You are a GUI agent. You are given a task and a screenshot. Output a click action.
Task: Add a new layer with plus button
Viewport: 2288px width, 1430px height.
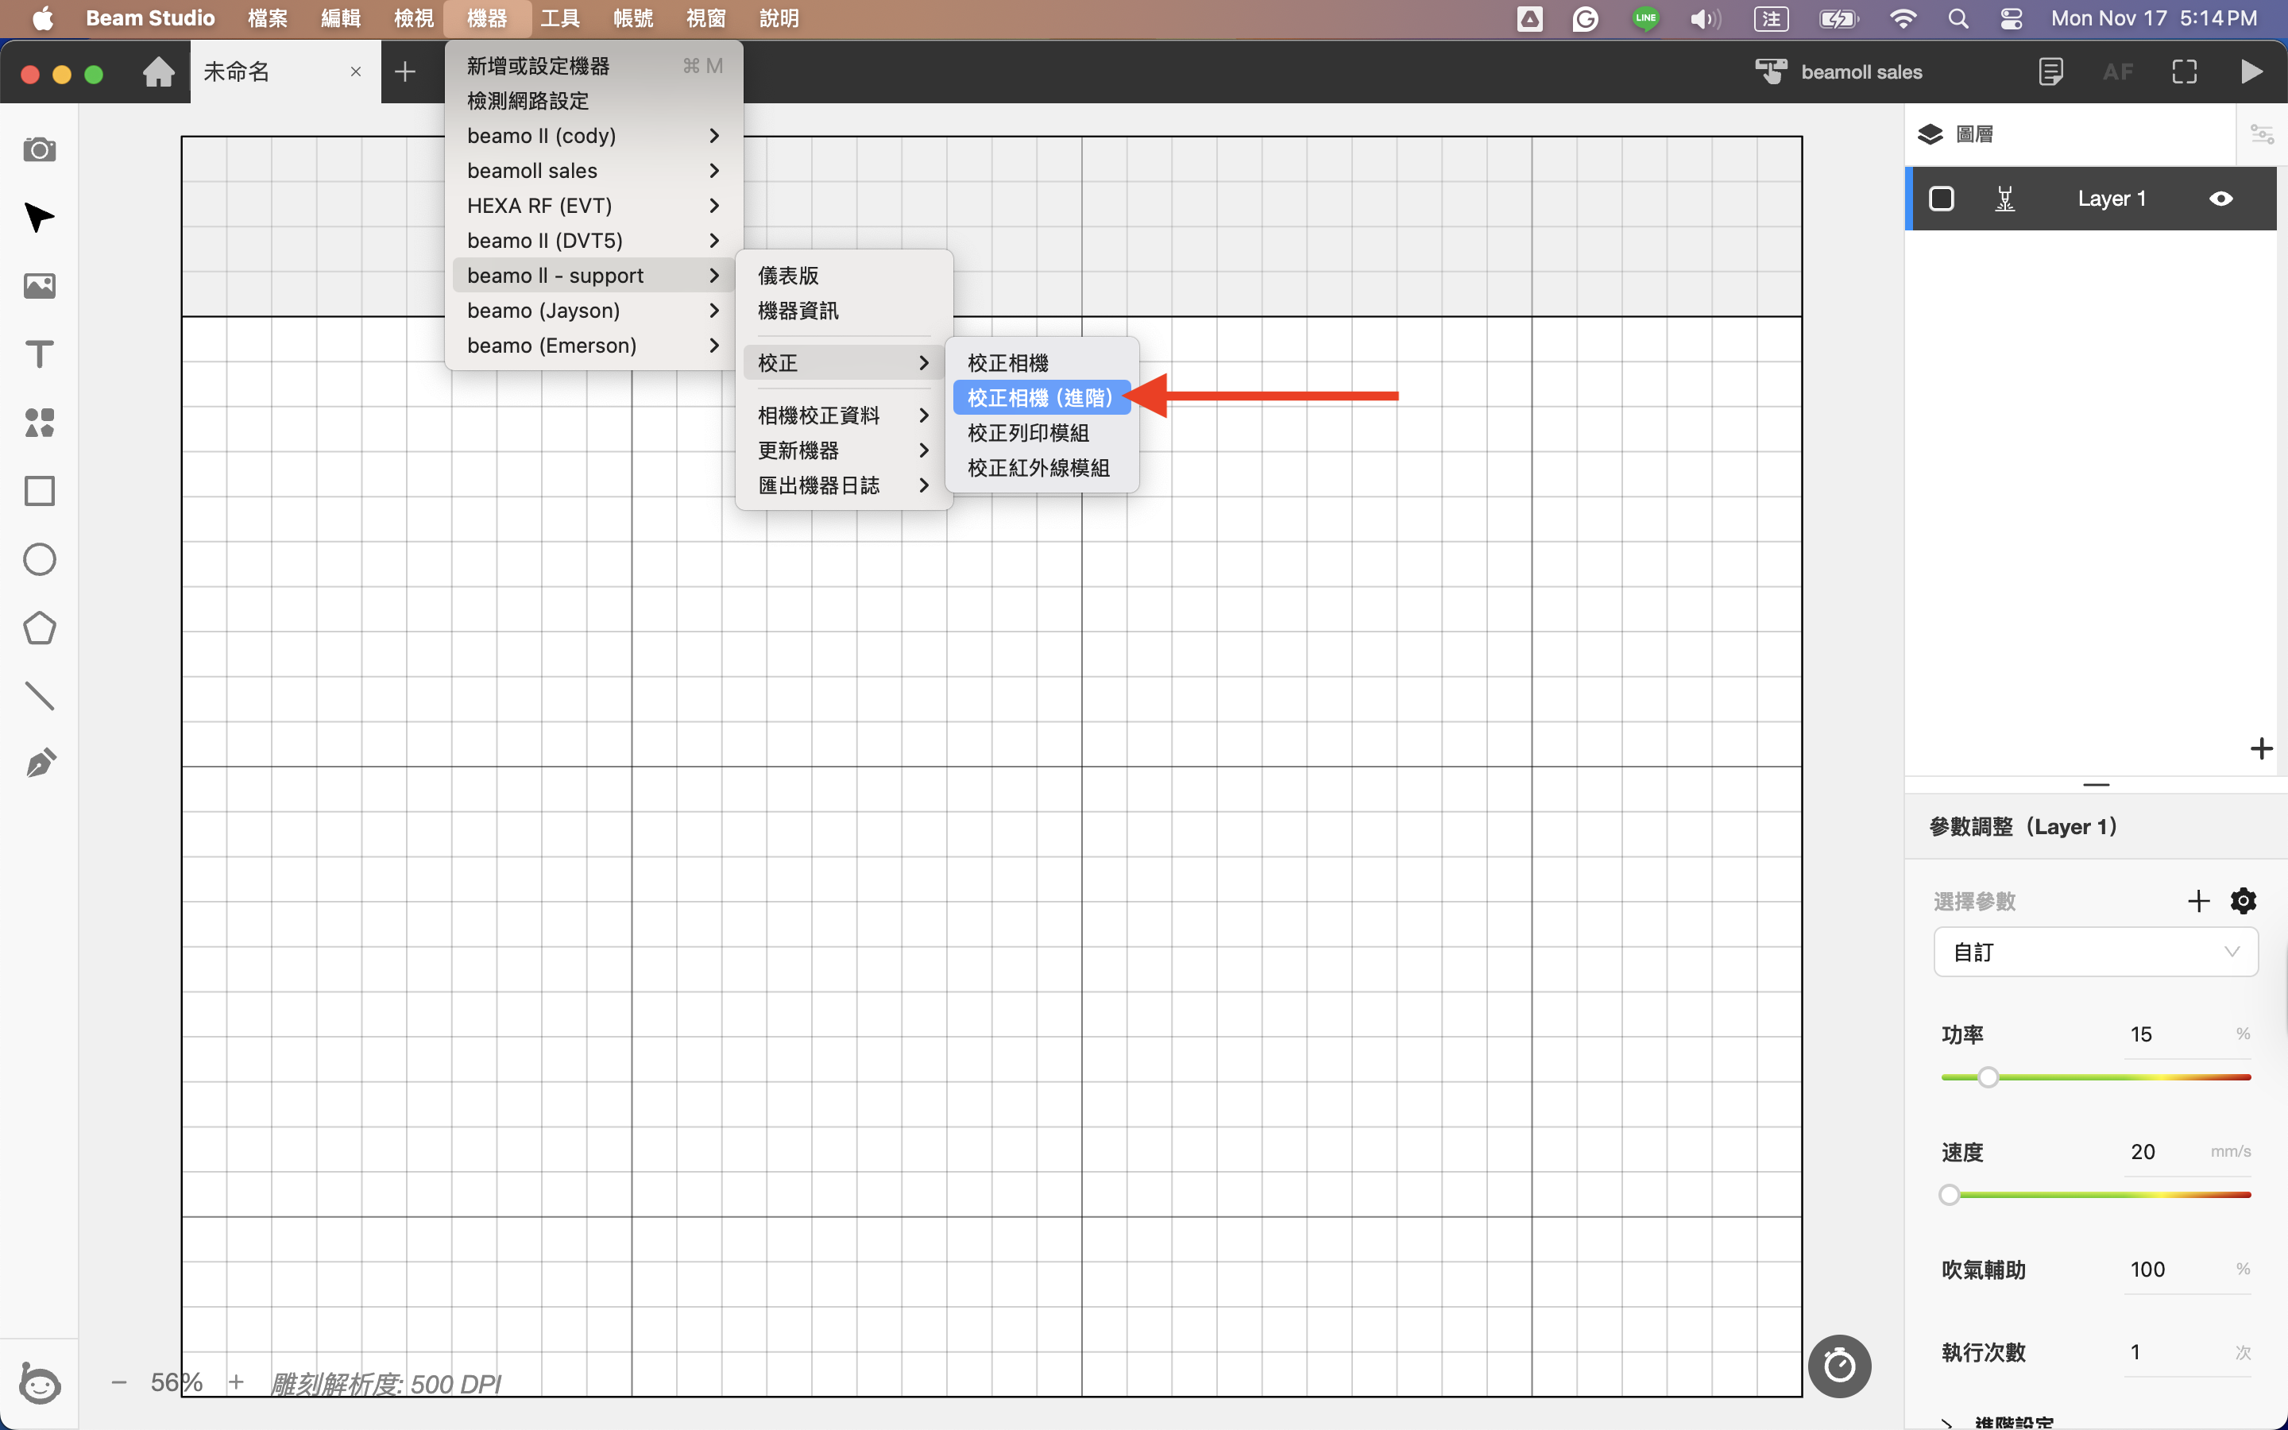click(2260, 748)
